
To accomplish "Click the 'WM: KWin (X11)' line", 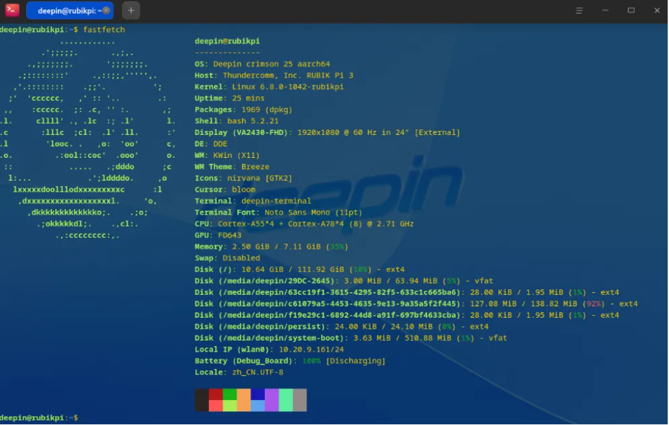I will [x=227, y=155].
